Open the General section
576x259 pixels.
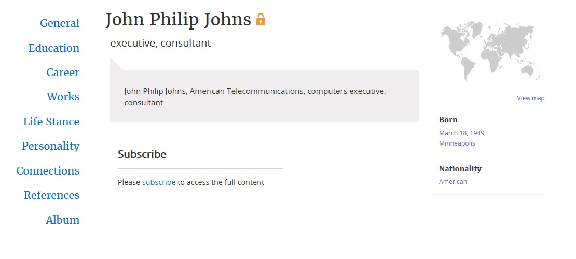(60, 23)
